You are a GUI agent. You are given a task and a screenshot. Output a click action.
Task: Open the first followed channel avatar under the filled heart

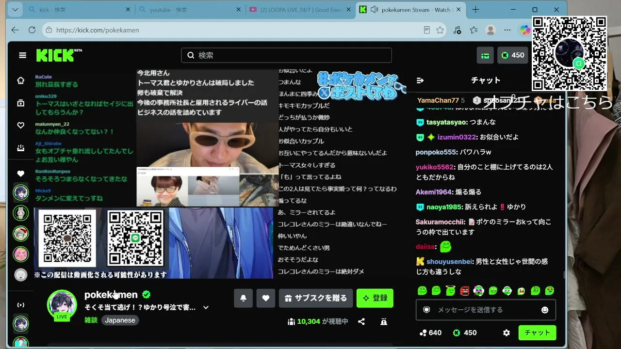[x=20, y=192]
